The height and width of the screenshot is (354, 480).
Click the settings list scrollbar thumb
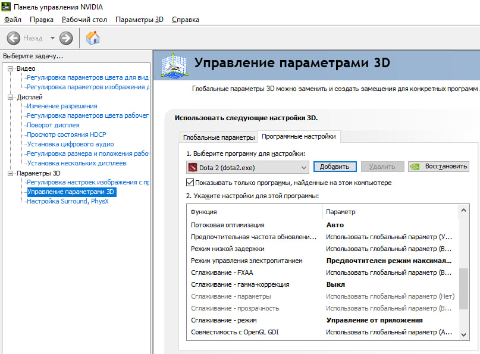click(x=463, y=289)
